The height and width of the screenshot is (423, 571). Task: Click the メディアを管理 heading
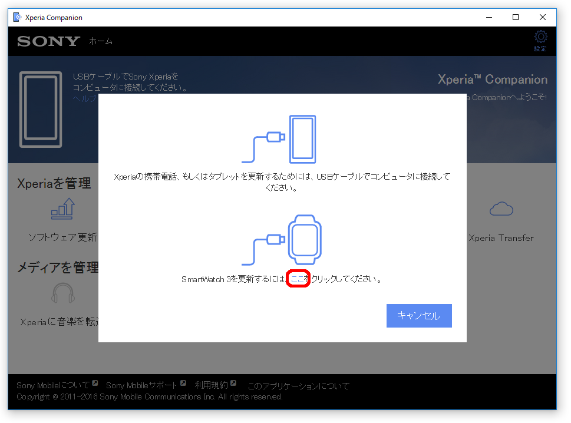[58, 267]
